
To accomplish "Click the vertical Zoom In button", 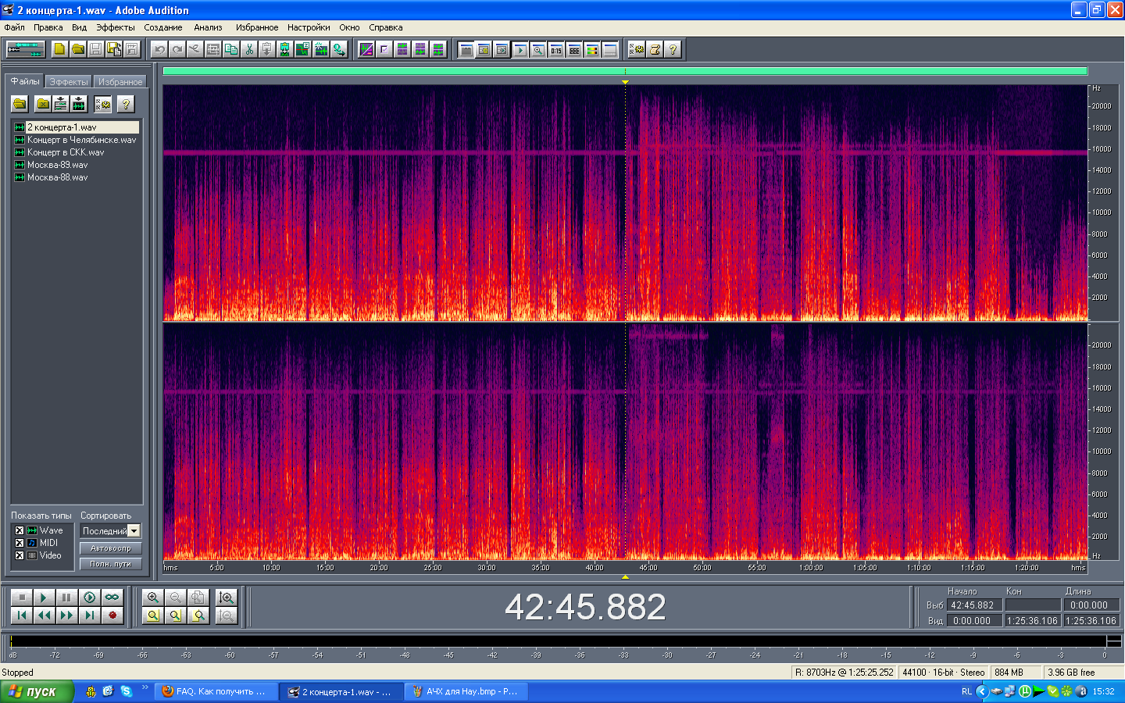I will [x=227, y=598].
